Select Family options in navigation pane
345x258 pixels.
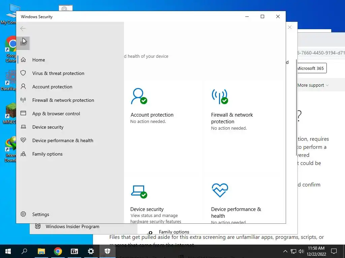70,154
